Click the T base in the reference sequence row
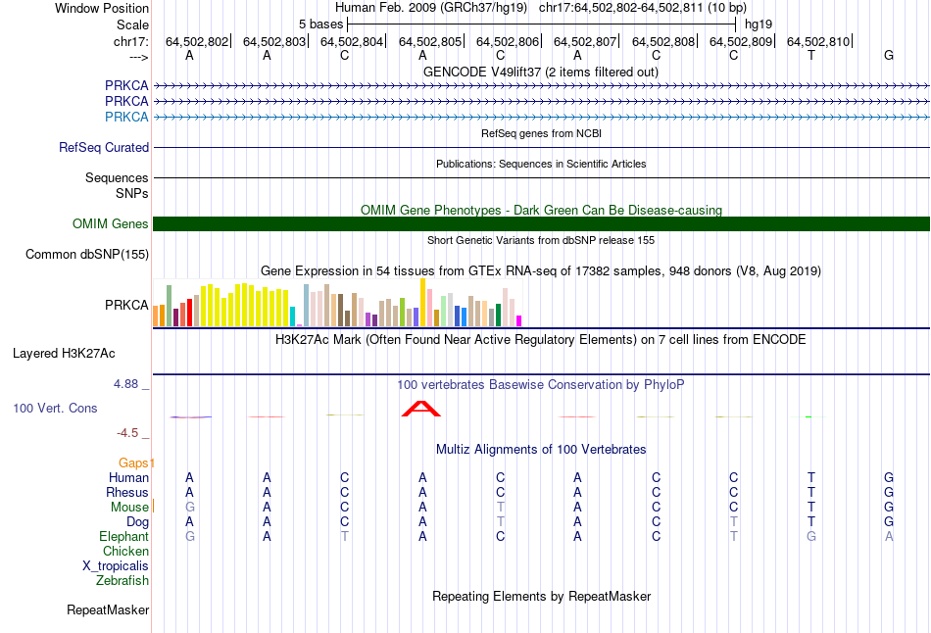The width and height of the screenshot is (931, 633). (x=811, y=55)
